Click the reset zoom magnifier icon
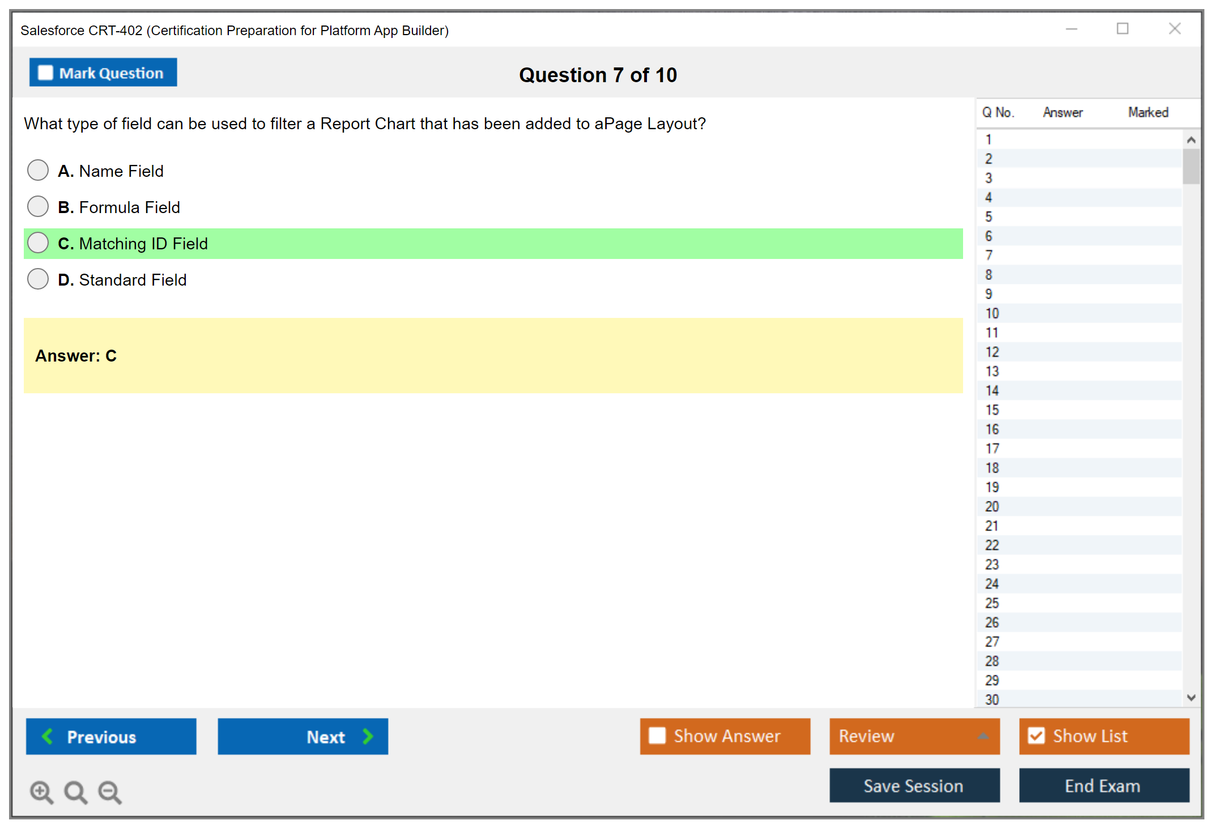The image size is (1218, 833). click(x=75, y=792)
